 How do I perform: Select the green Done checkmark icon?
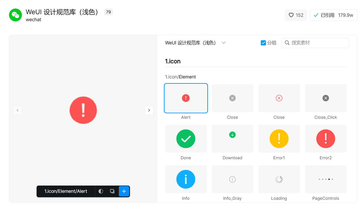point(186,139)
